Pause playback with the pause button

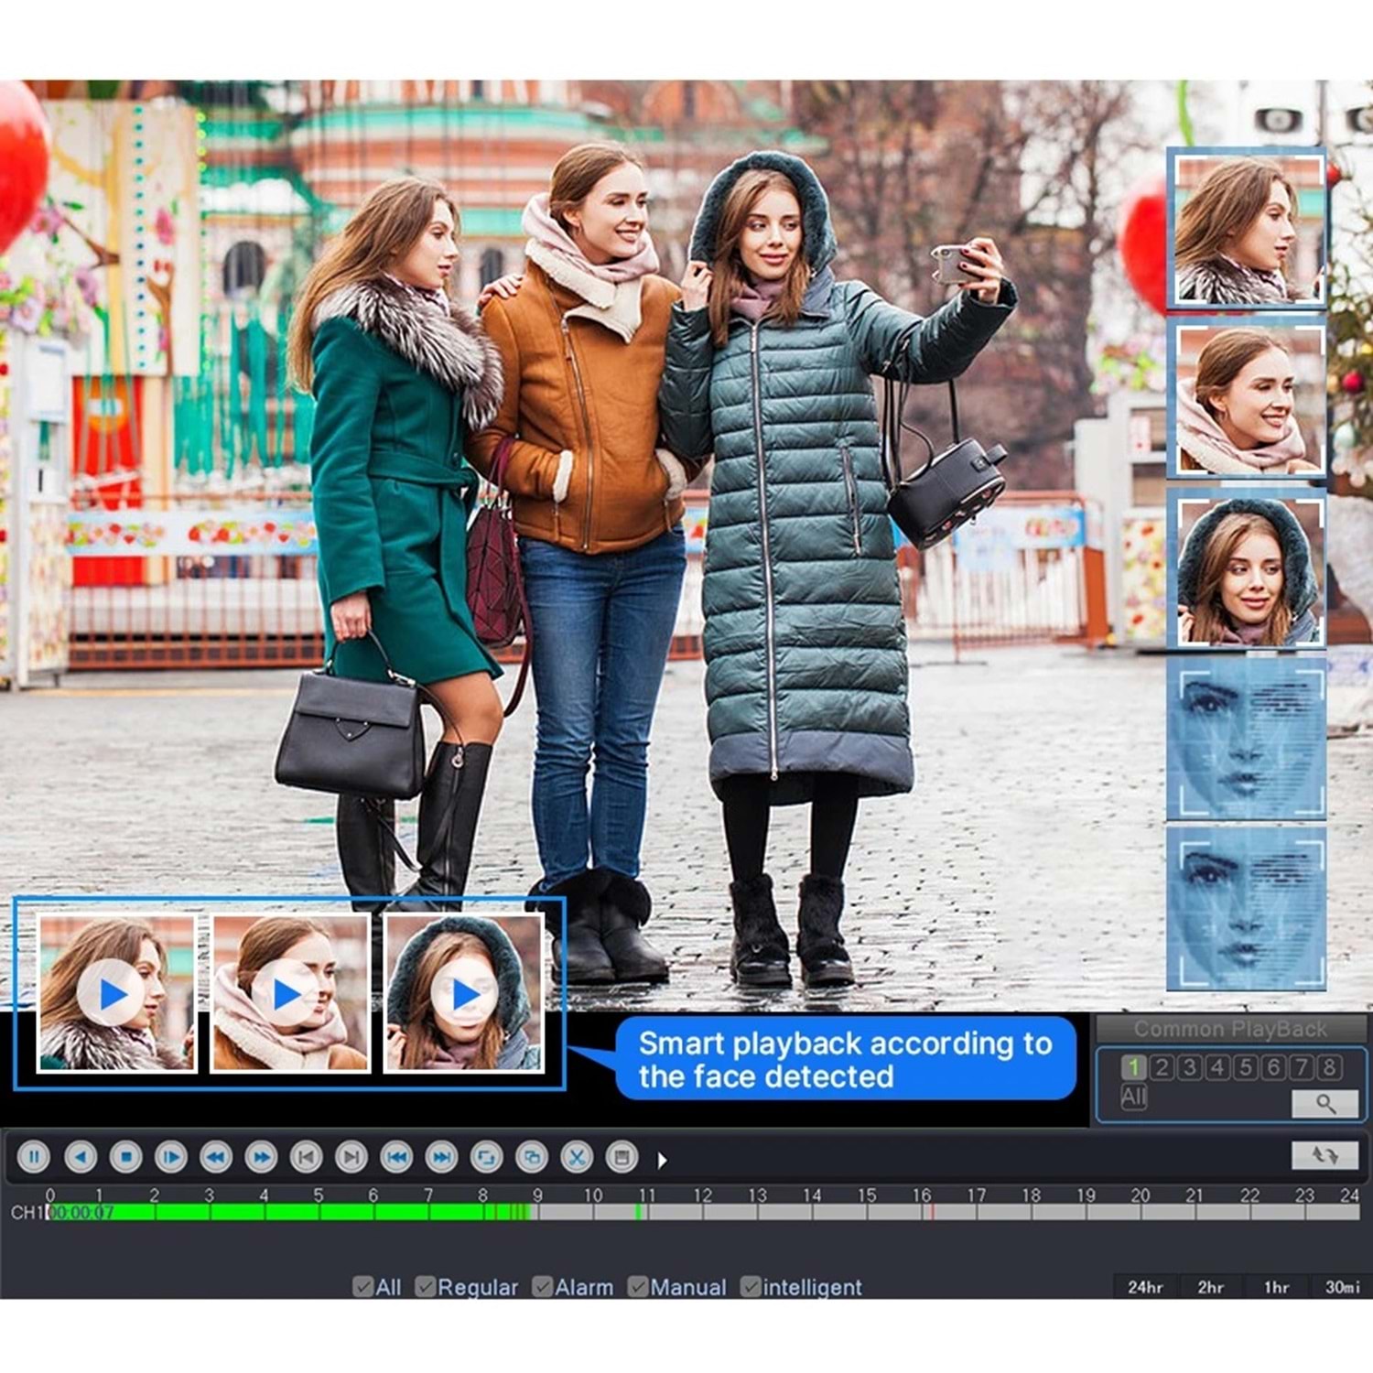point(34,1157)
